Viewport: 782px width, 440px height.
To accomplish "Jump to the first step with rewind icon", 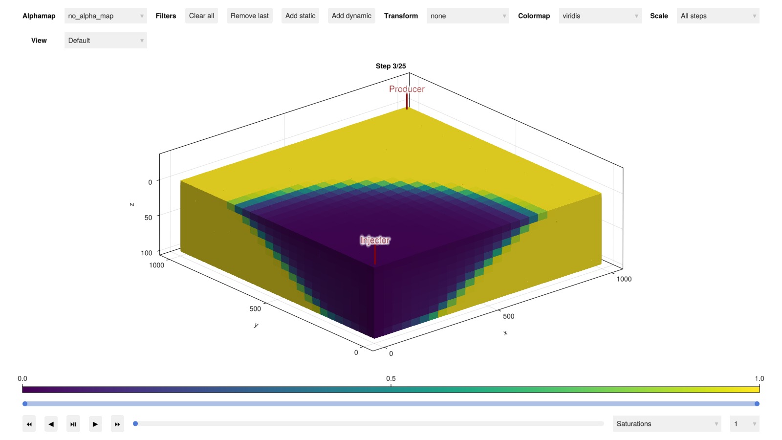I will pos(29,424).
